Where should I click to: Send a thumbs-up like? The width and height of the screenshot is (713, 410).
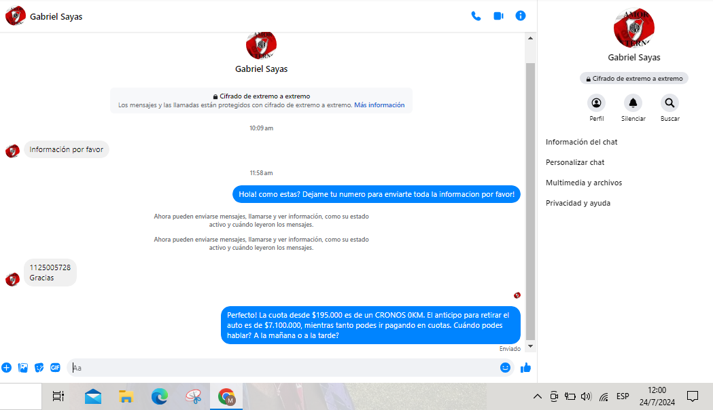[x=525, y=367]
